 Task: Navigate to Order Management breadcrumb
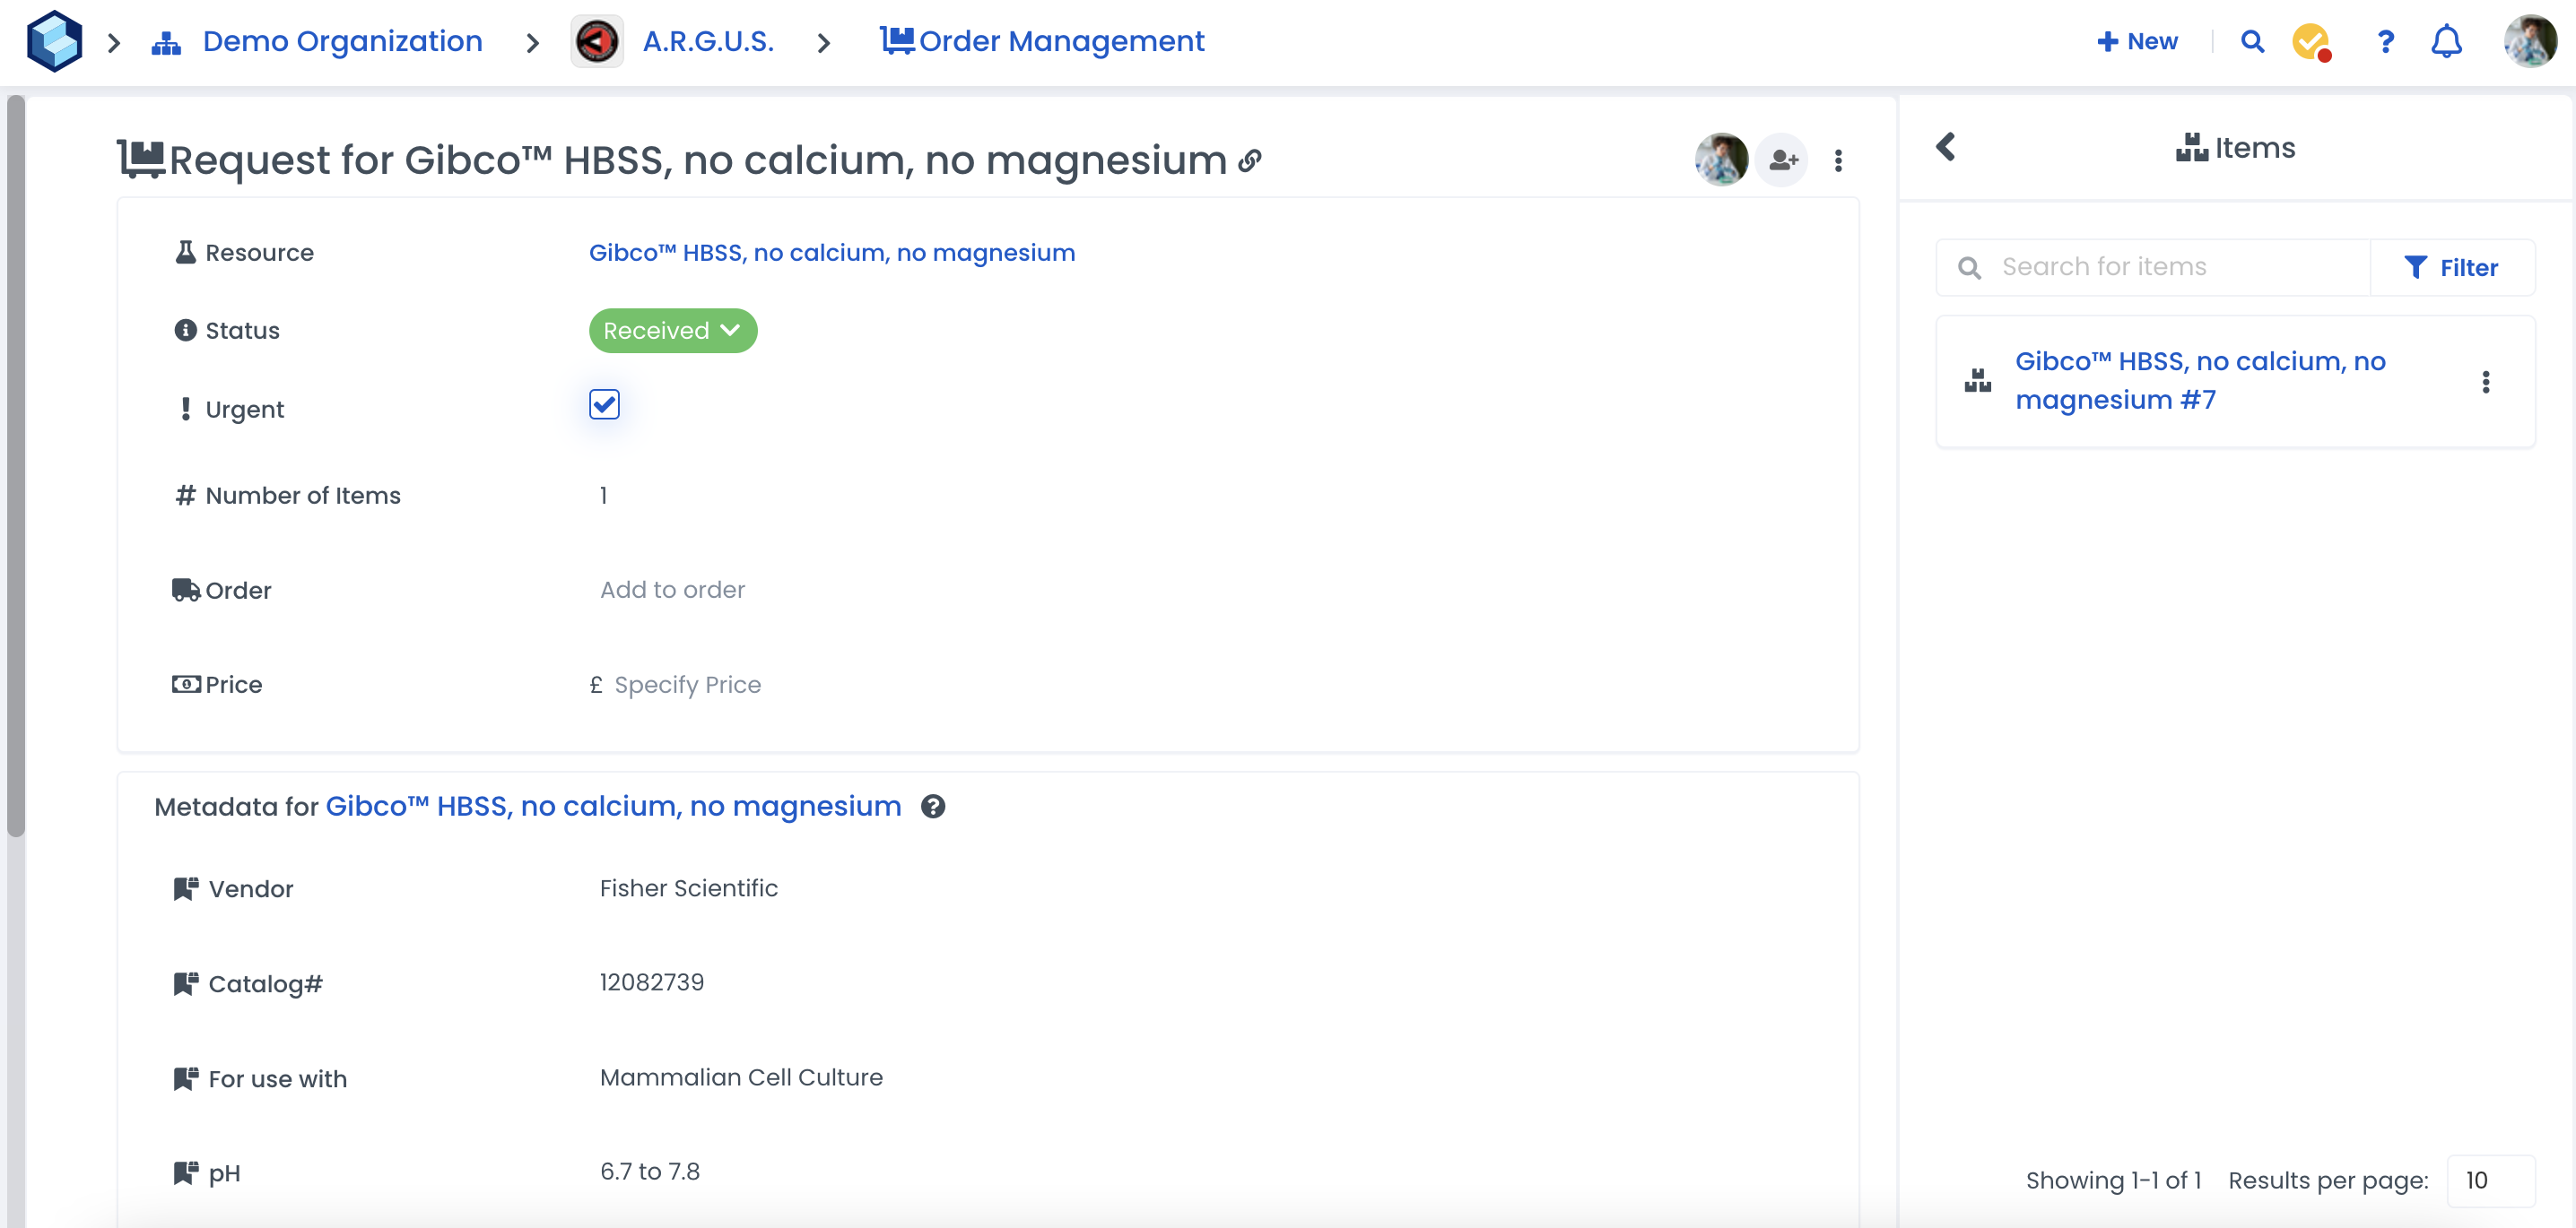1060,41
